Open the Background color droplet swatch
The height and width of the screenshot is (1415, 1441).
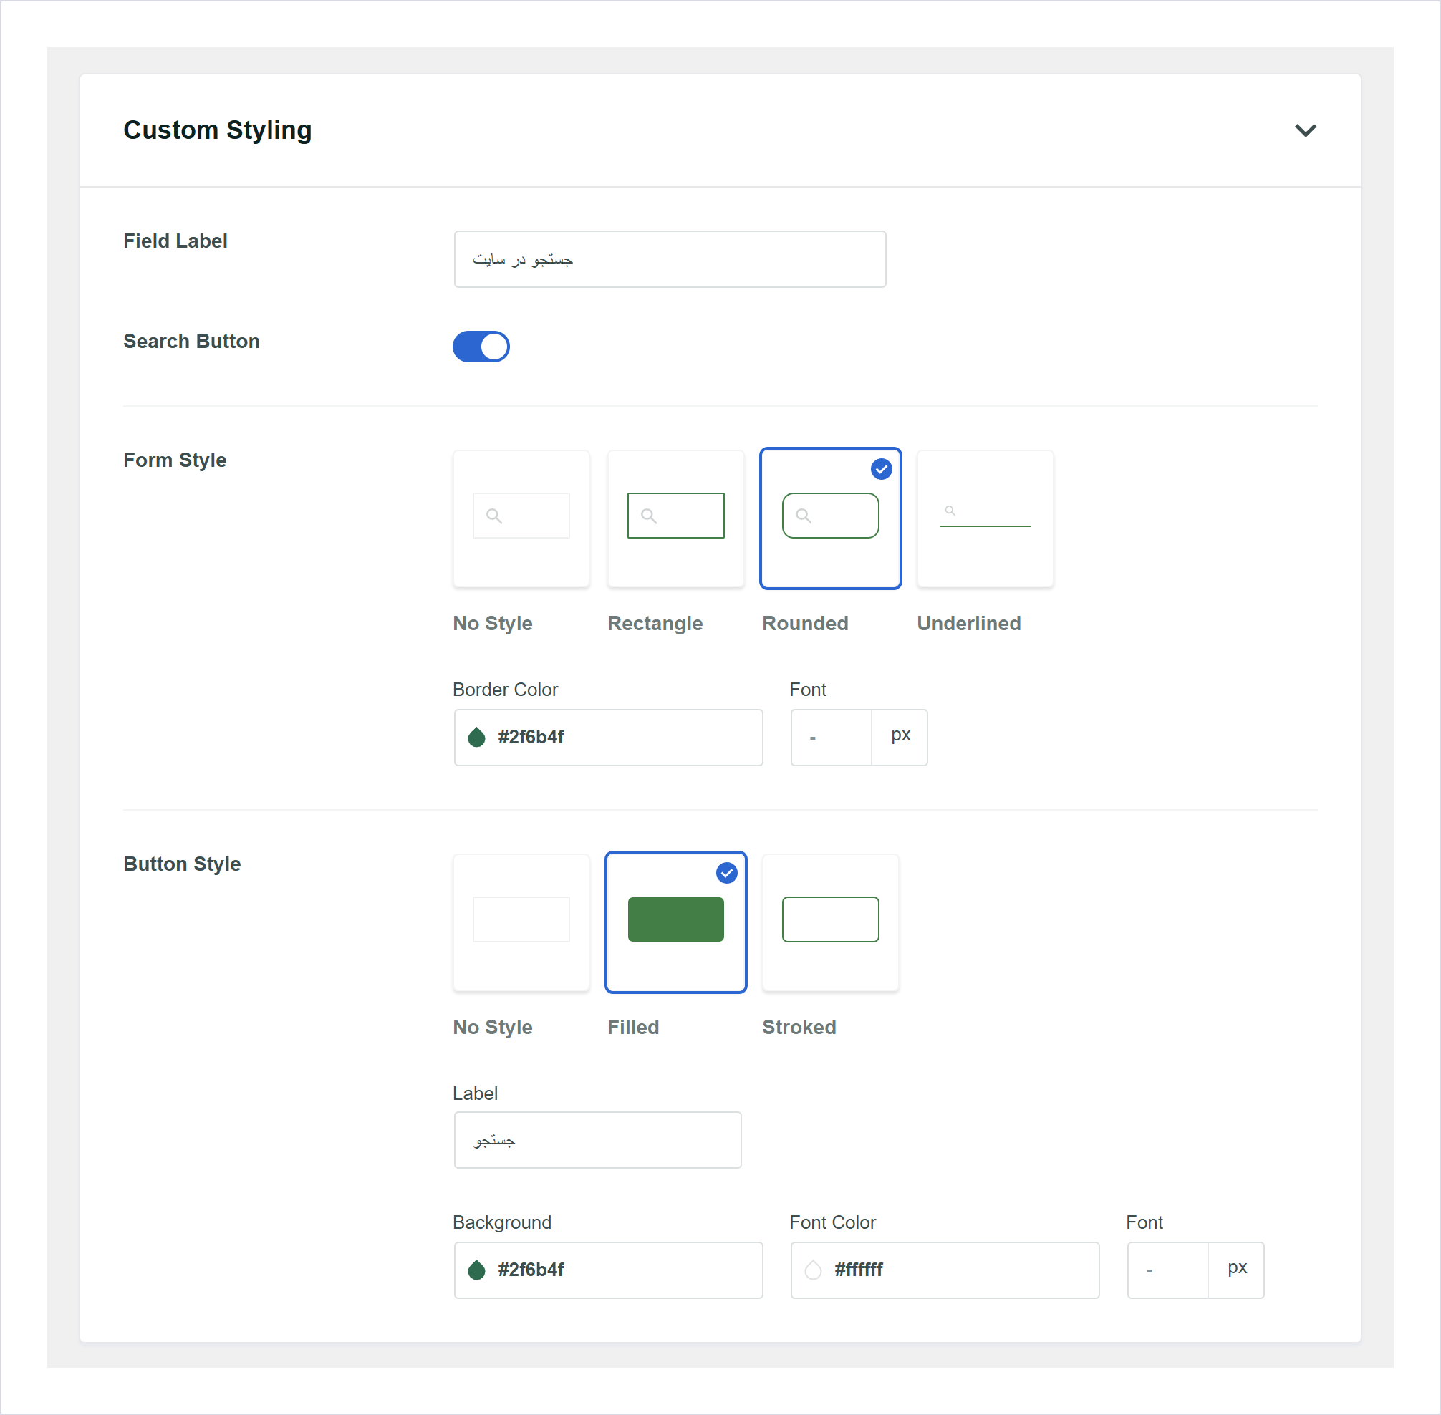(x=476, y=1270)
